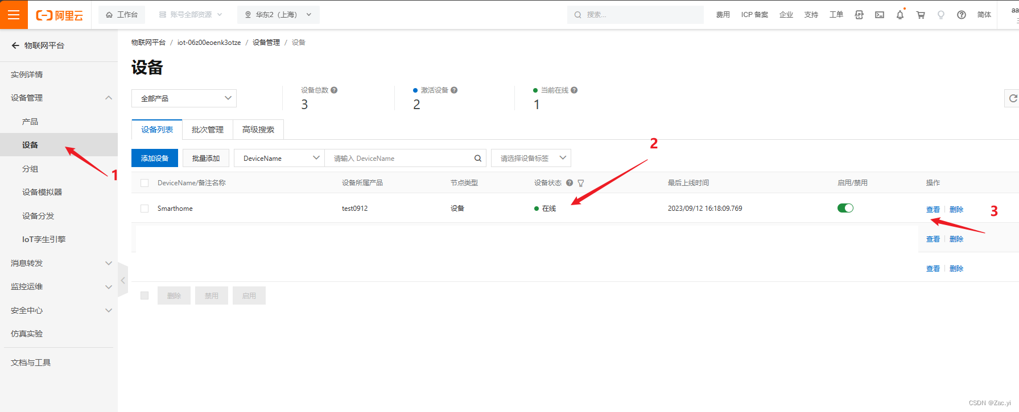The height and width of the screenshot is (412, 1019).
Task: Open 工单 in the top bar
Action: pyautogui.click(x=836, y=15)
